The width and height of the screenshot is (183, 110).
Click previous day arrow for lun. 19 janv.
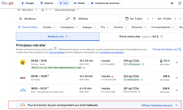(x=175, y=19)
